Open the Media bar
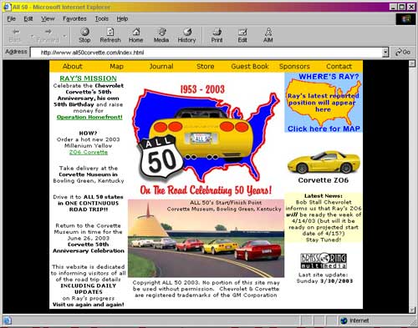This screenshot has width=418, height=328. click(161, 35)
